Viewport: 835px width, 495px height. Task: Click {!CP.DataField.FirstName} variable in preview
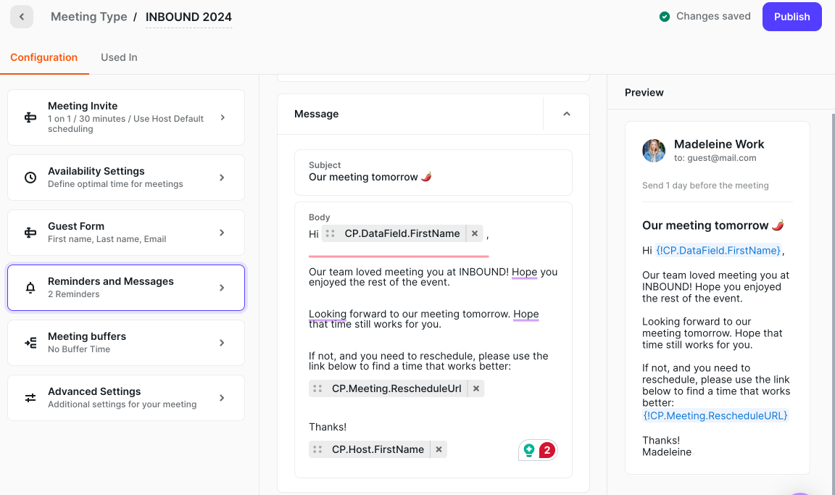click(718, 250)
